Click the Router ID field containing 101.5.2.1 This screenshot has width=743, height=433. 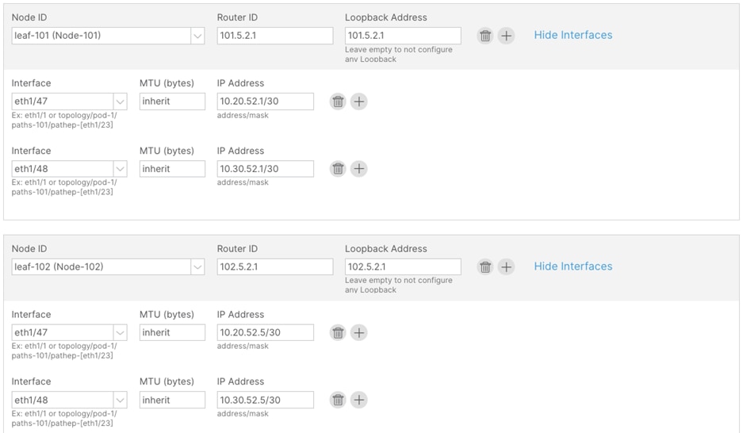coord(275,36)
